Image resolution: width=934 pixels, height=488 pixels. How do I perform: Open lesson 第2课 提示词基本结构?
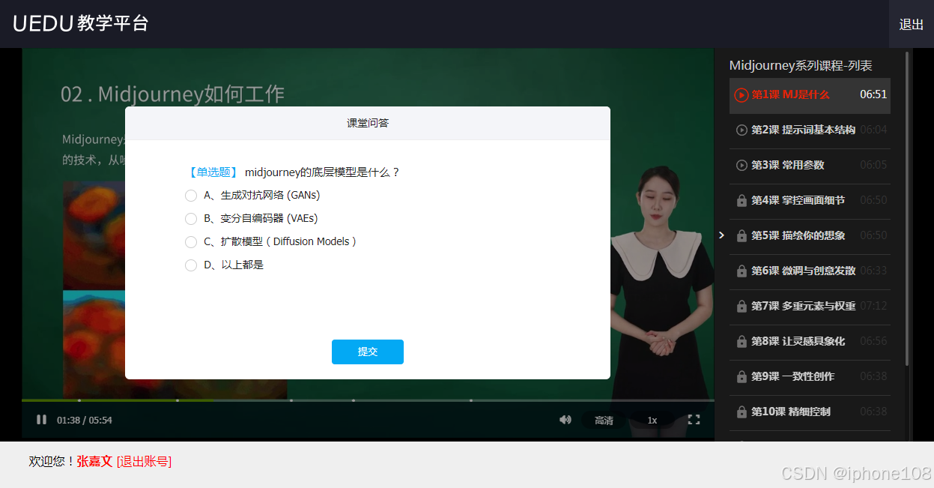[810, 130]
